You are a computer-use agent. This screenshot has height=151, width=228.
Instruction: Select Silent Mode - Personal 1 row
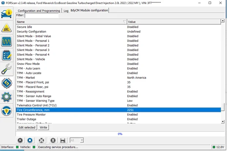click(x=118, y=41)
